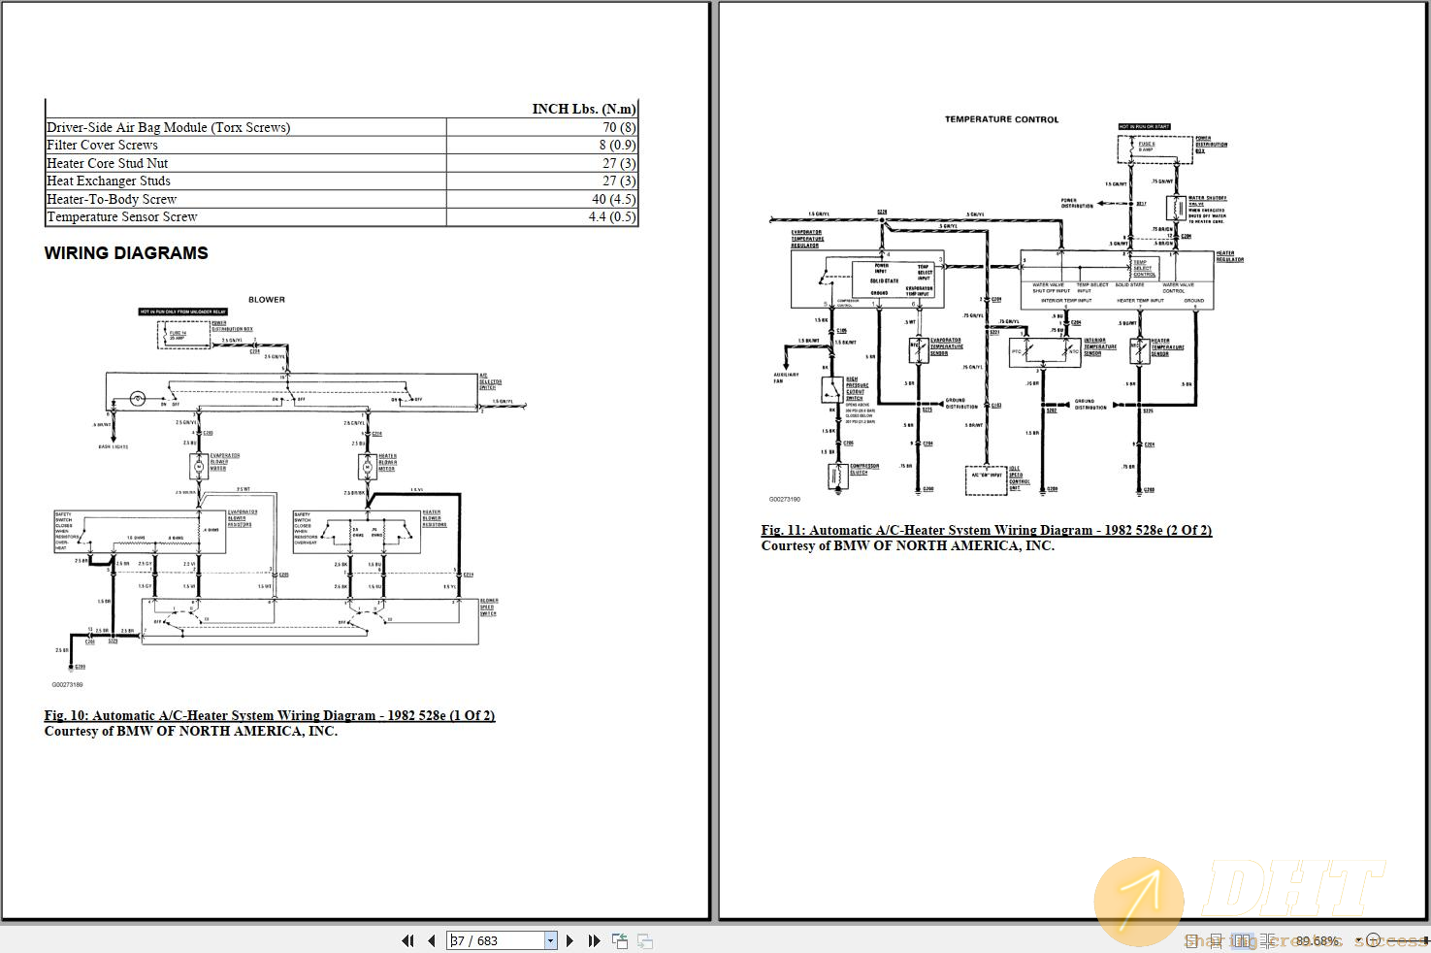1431x953 pixels.
Task: Go to the next page
Action: point(569,940)
